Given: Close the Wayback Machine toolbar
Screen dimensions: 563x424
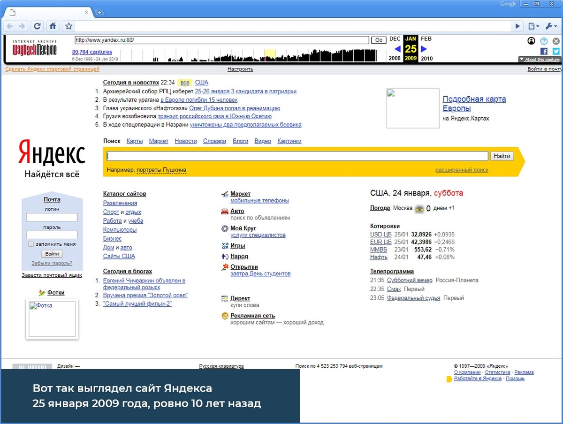Looking at the screenshot, I should pos(556,41).
